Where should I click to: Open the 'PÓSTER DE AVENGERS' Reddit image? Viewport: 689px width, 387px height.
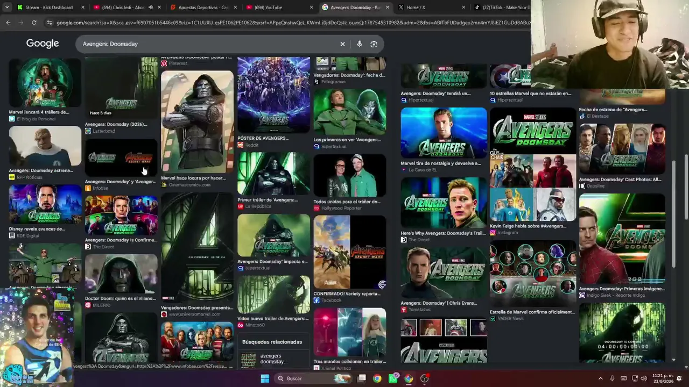[x=274, y=96]
